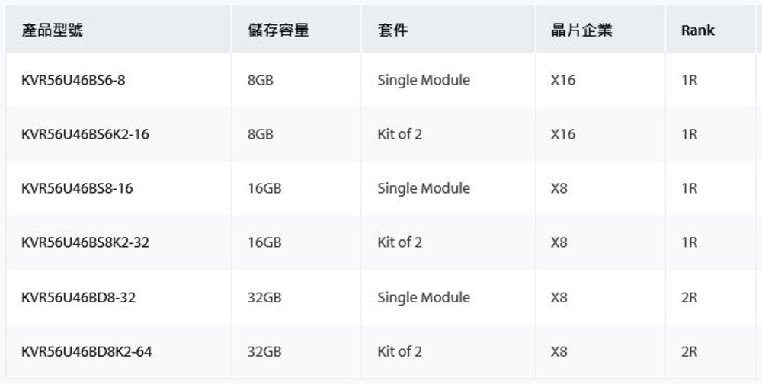Click the 2R rank for KVR56U46BD8-32
This screenshot has height=384, width=762.
pos(689,297)
